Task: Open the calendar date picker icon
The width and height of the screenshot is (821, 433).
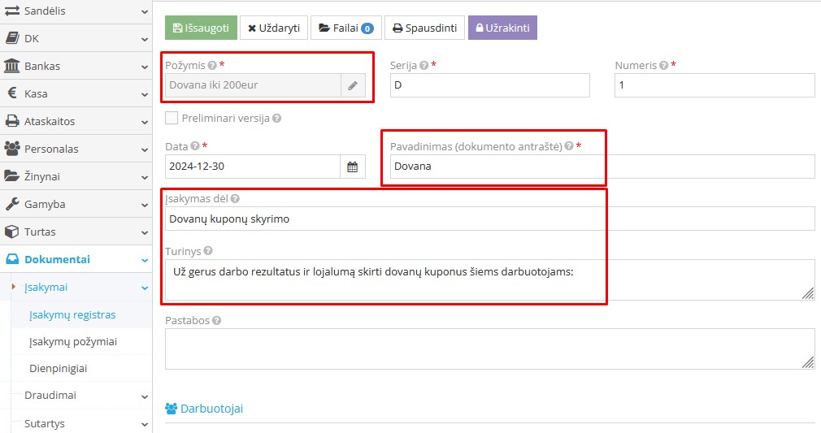Action: (x=353, y=167)
